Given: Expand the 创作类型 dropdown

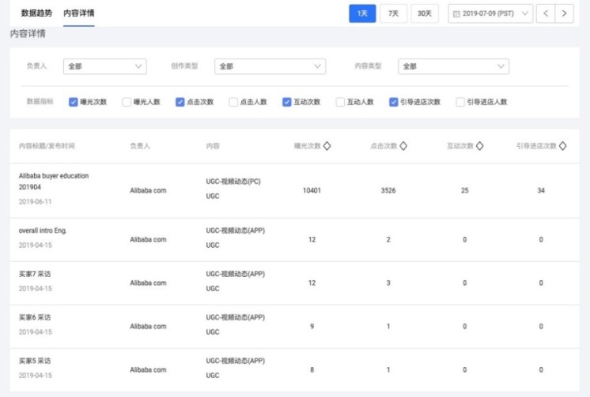Looking at the screenshot, I should point(270,66).
